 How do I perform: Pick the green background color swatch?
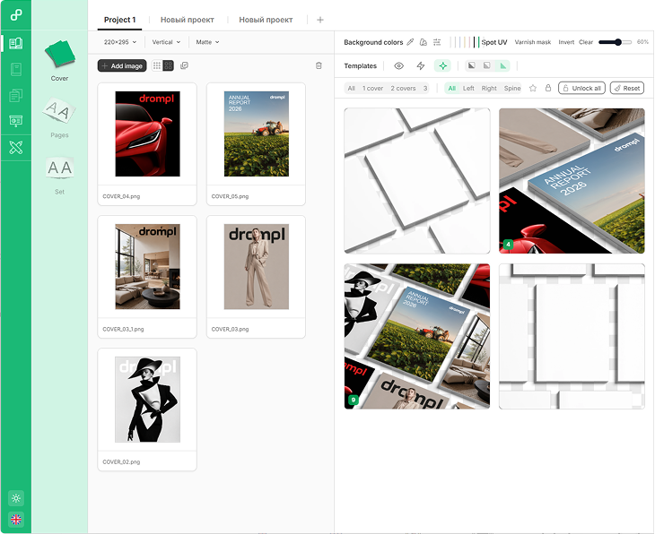479,42
